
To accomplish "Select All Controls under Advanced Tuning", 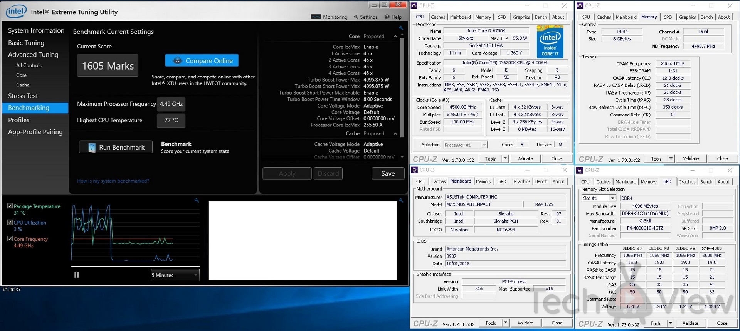I will [x=29, y=65].
